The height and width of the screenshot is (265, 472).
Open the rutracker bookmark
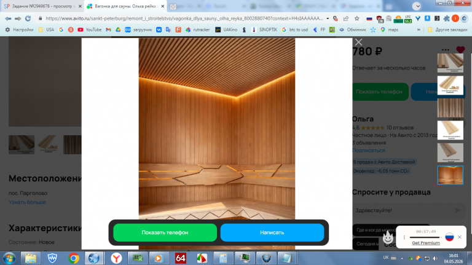pos(197,30)
